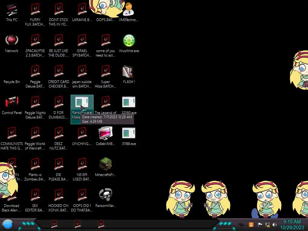Select the OOPS DID I DO THAT.BA... icon
The width and height of the screenshot is (308, 231).
pyautogui.click(x=82, y=196)
